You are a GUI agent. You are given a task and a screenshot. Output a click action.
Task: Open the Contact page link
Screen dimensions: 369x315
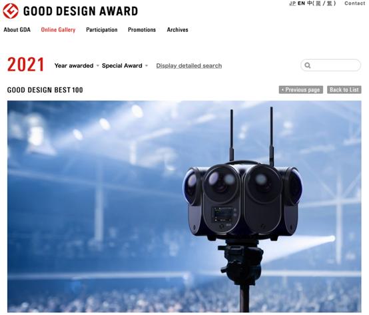click(x=354, y=3)
